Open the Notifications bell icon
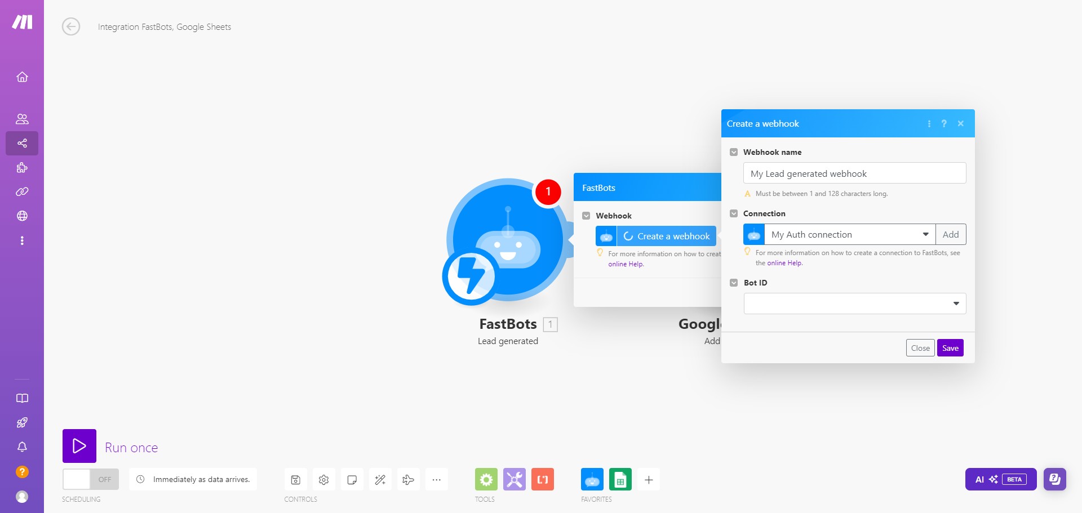1082x513 pixels. (x=22, y=447)
